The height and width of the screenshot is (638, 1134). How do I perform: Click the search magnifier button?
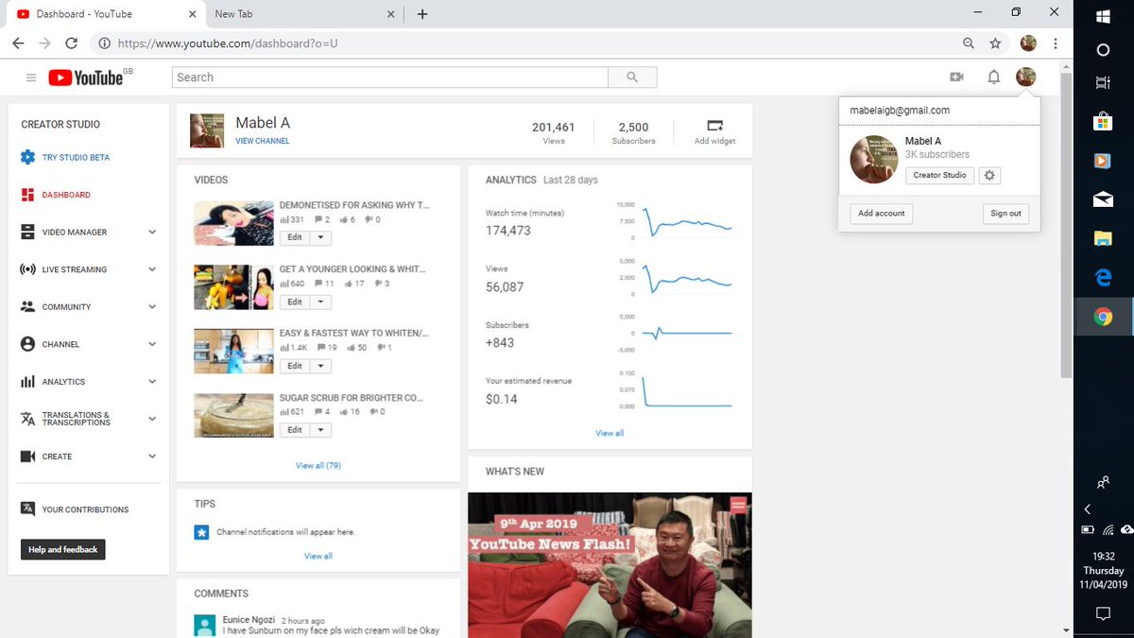coord(632,78)
